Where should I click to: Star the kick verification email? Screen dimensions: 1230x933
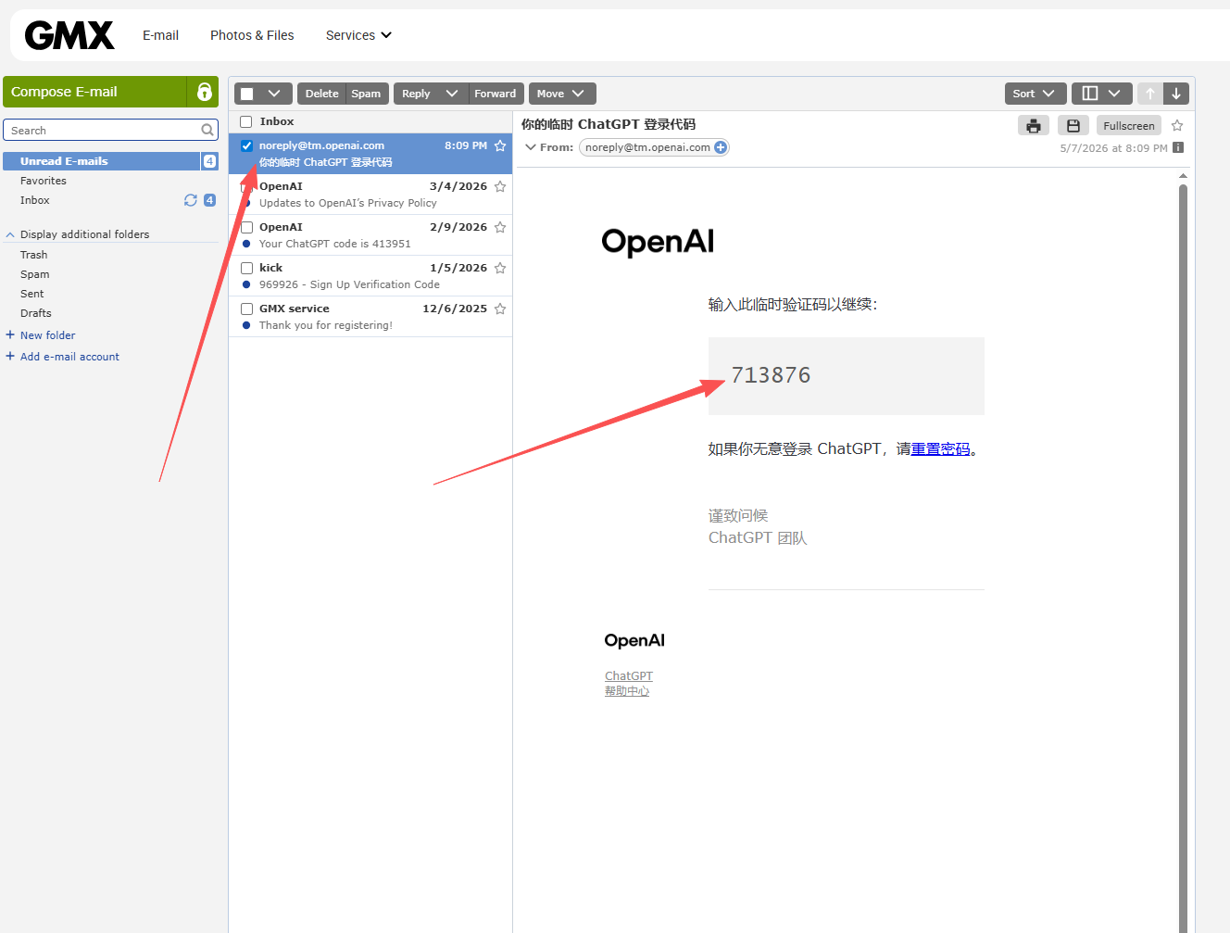point(500,268)
